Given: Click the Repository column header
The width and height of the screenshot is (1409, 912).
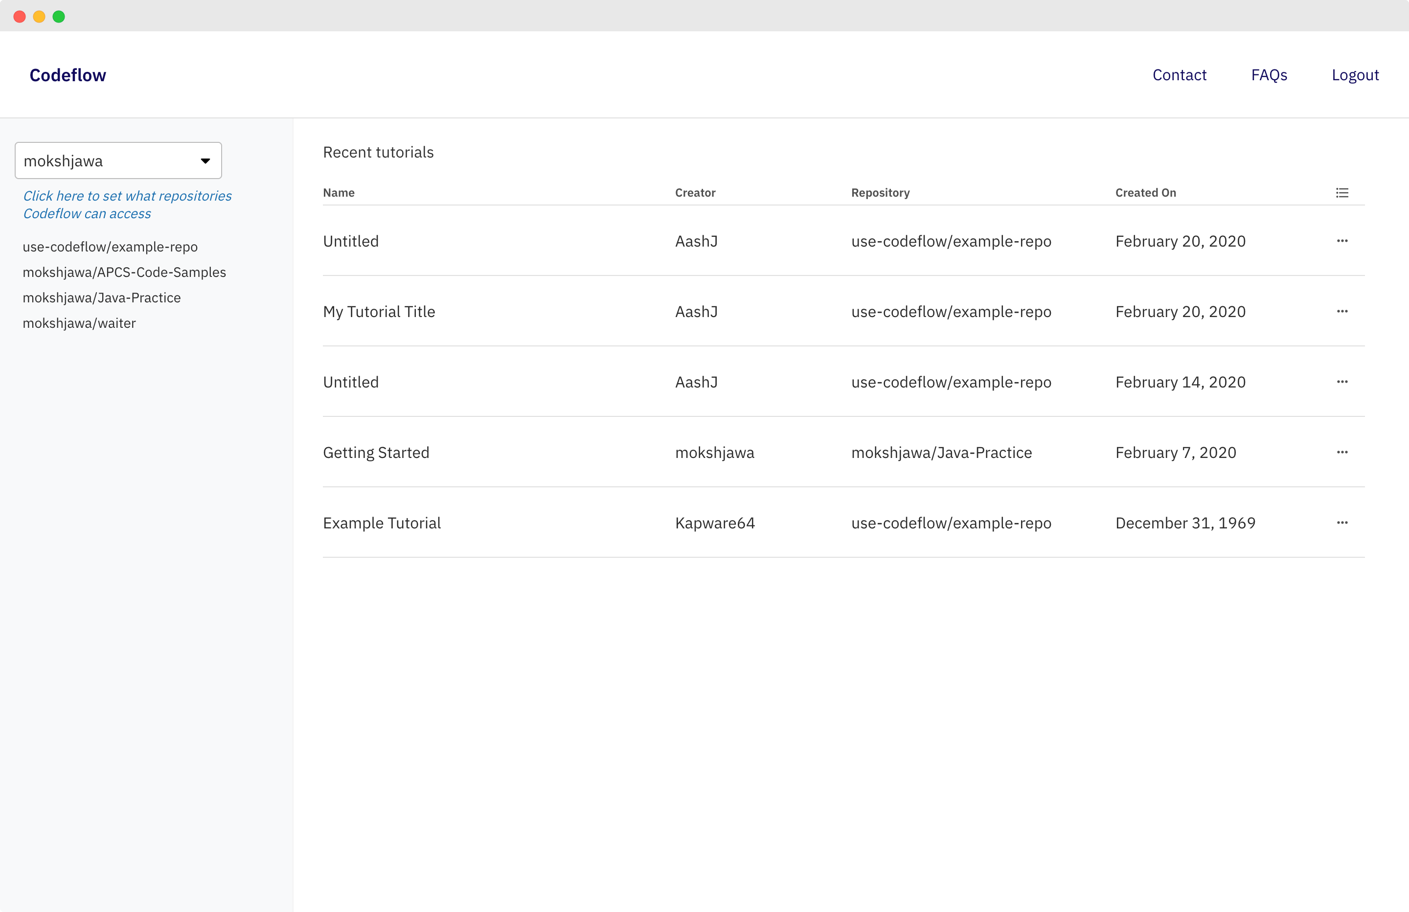Looking at the screenshot, I should 880,193.
